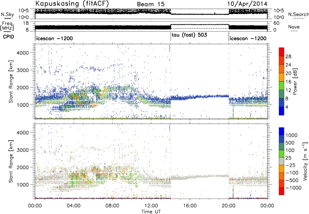Click the 4 tick on Power scale
Viewport: 309px width, 214px height.
click(x=287, y=107)
